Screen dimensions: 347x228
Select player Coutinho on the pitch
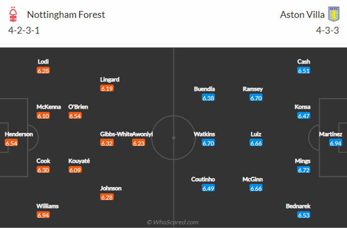203,179
